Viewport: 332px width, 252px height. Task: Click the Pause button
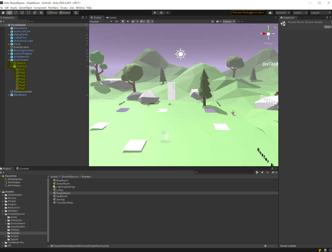[161, 13]
